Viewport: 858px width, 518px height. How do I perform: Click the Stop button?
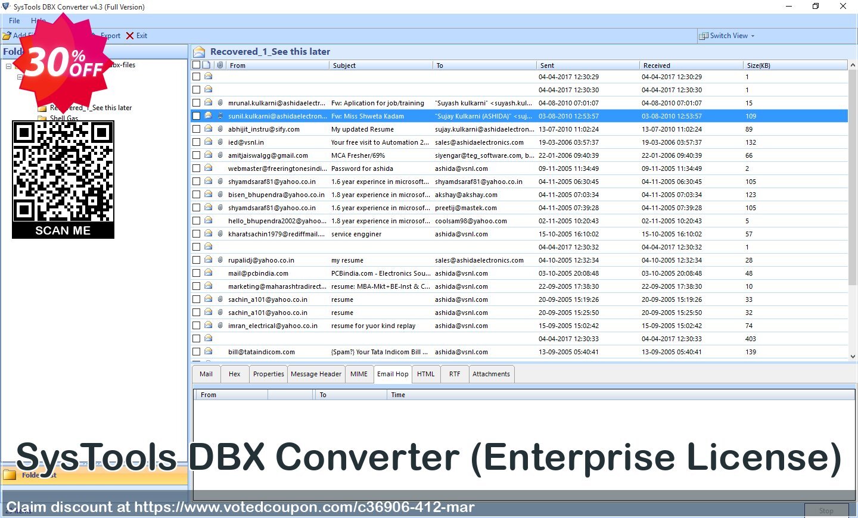(826, 511)
